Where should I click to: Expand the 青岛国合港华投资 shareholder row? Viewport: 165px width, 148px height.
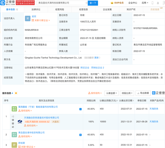click(x=80, y=135)
